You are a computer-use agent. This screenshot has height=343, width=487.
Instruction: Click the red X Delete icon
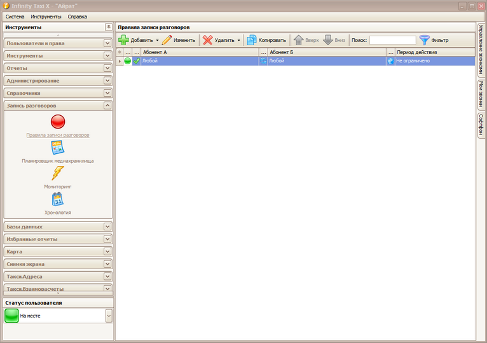pyautogui.click(x=207, y=40)
